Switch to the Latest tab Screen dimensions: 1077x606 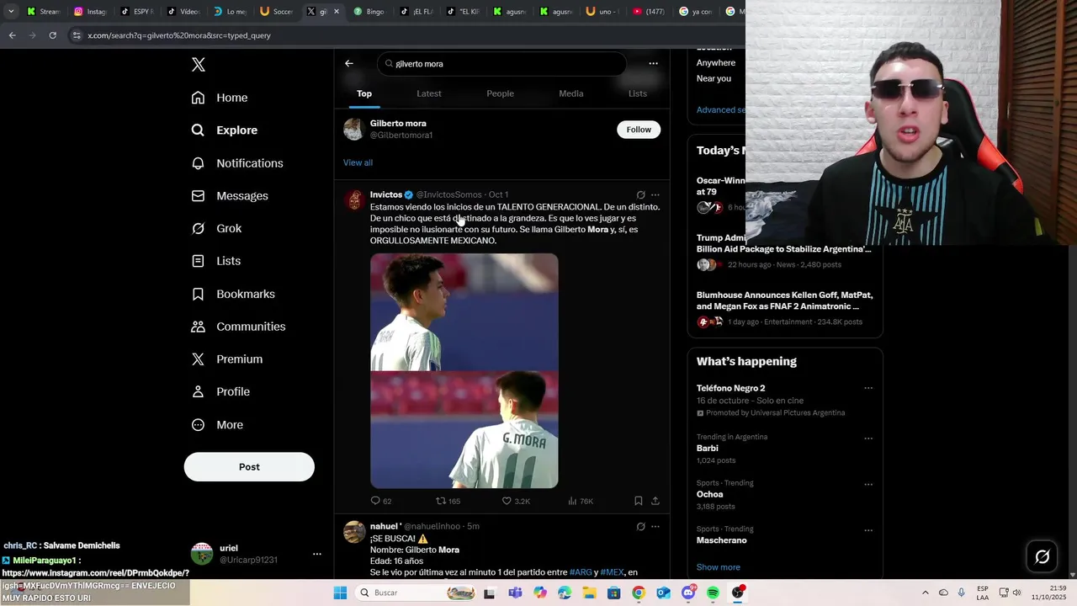click(429, 93)
